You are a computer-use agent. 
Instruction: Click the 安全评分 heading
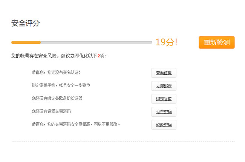25,23
